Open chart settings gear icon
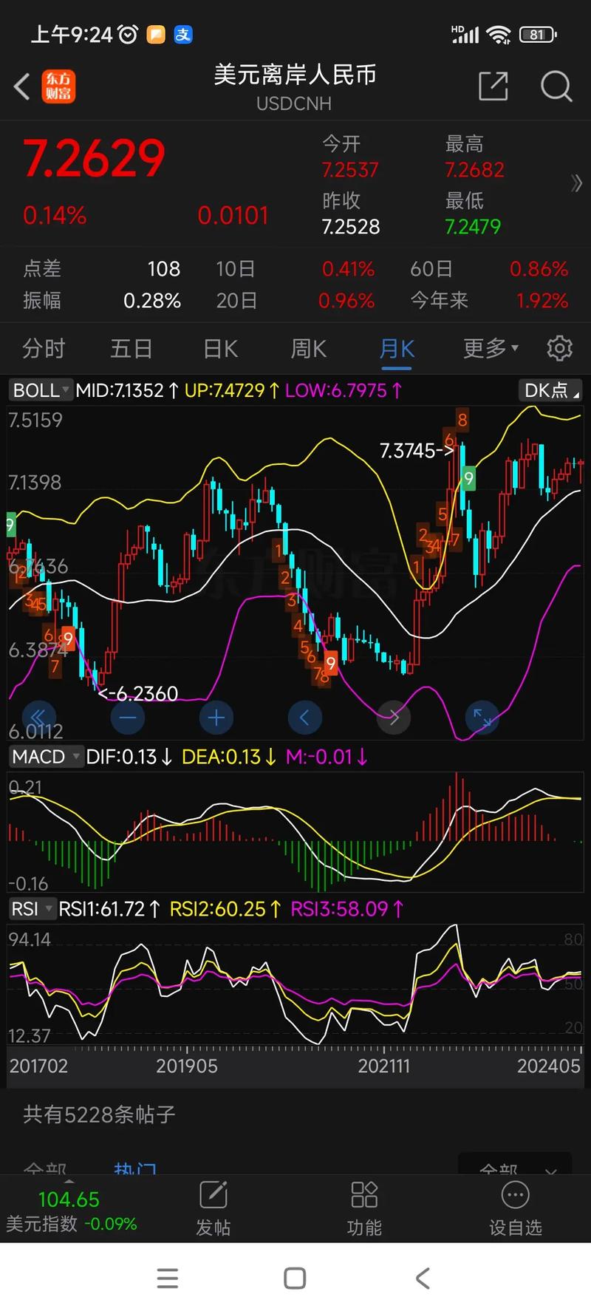The width and height of the screenshot is (591, 1314). click(x=559, y=348)
